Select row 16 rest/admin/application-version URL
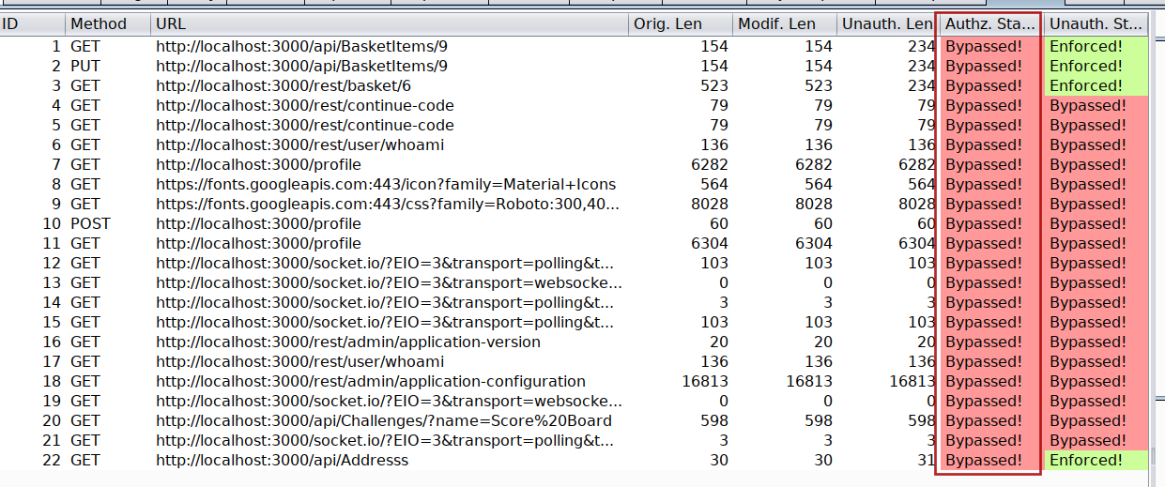The image size is (1165, 487). [x=348, y=342]
